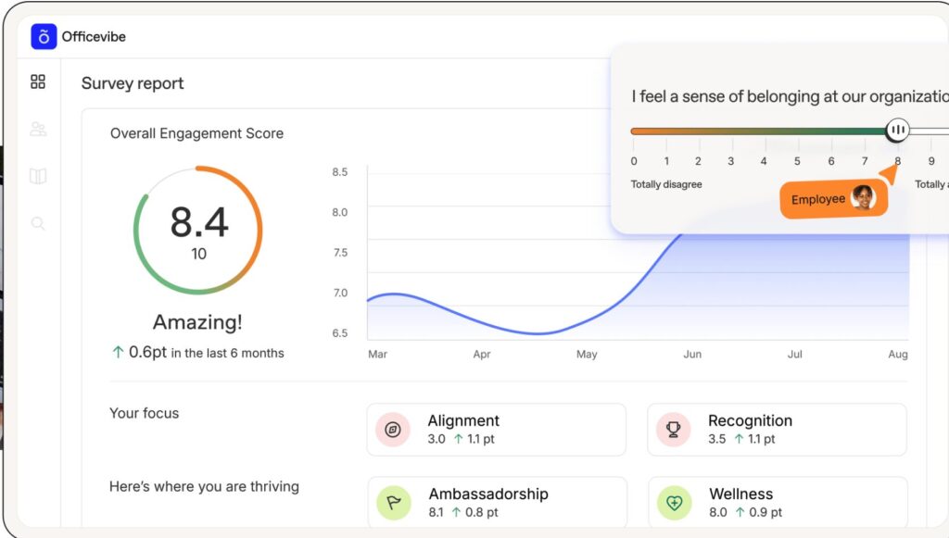Open the team members icon in sidebar
The image size is (949, 538).
(x=38, y=129)
